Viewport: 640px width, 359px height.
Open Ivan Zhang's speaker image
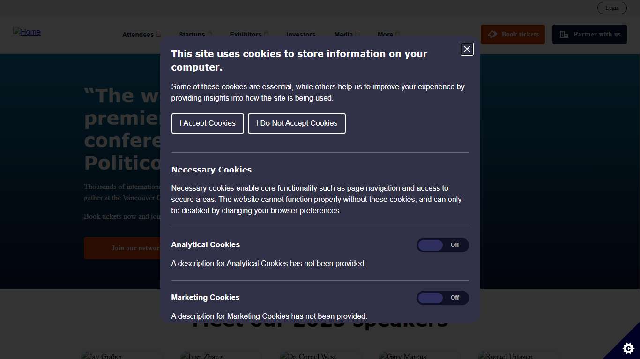(x=202, y=356)
